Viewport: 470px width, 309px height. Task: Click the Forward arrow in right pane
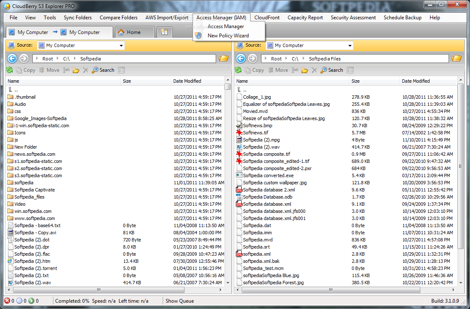point(253,58)
